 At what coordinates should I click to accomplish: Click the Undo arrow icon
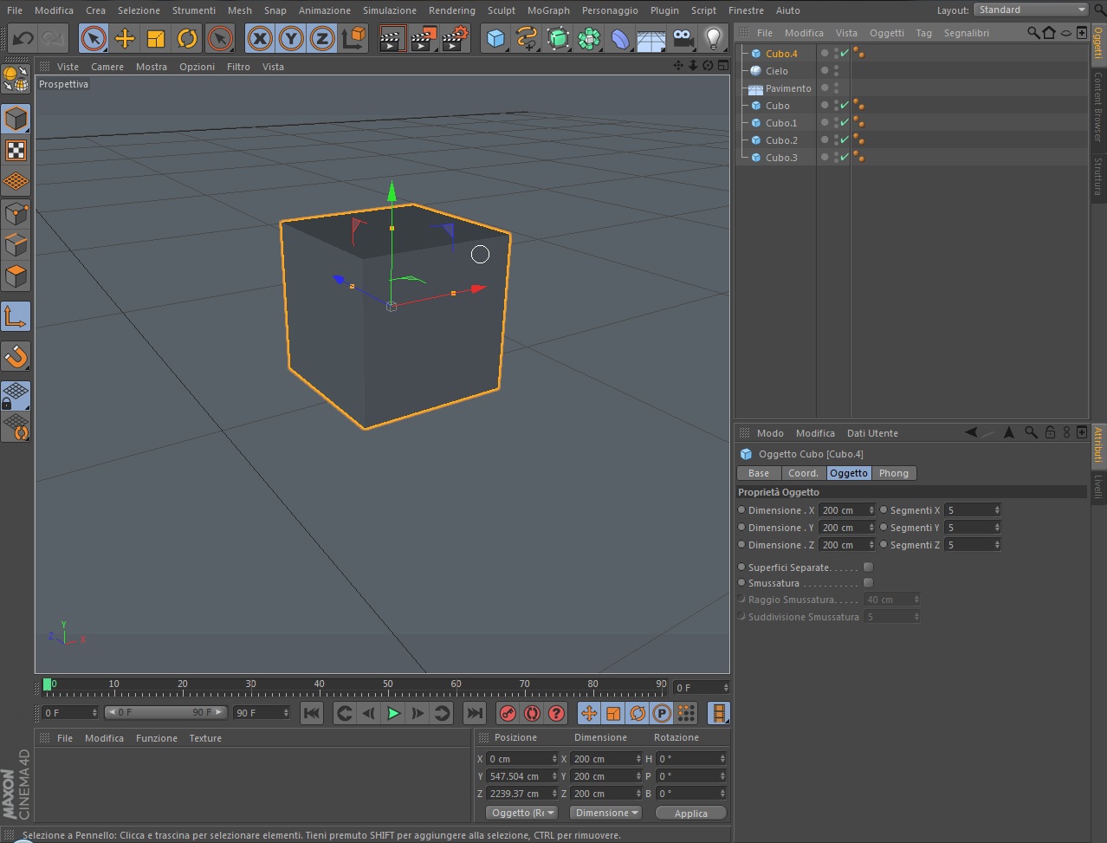[23, 38]
